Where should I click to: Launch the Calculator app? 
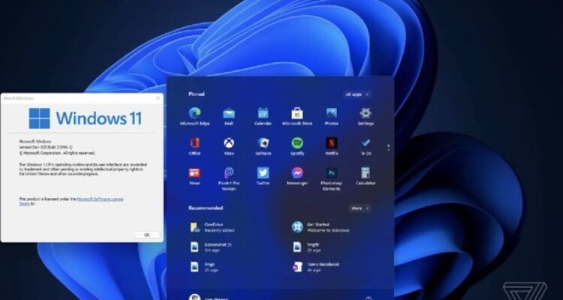click(x=366, y=175)
